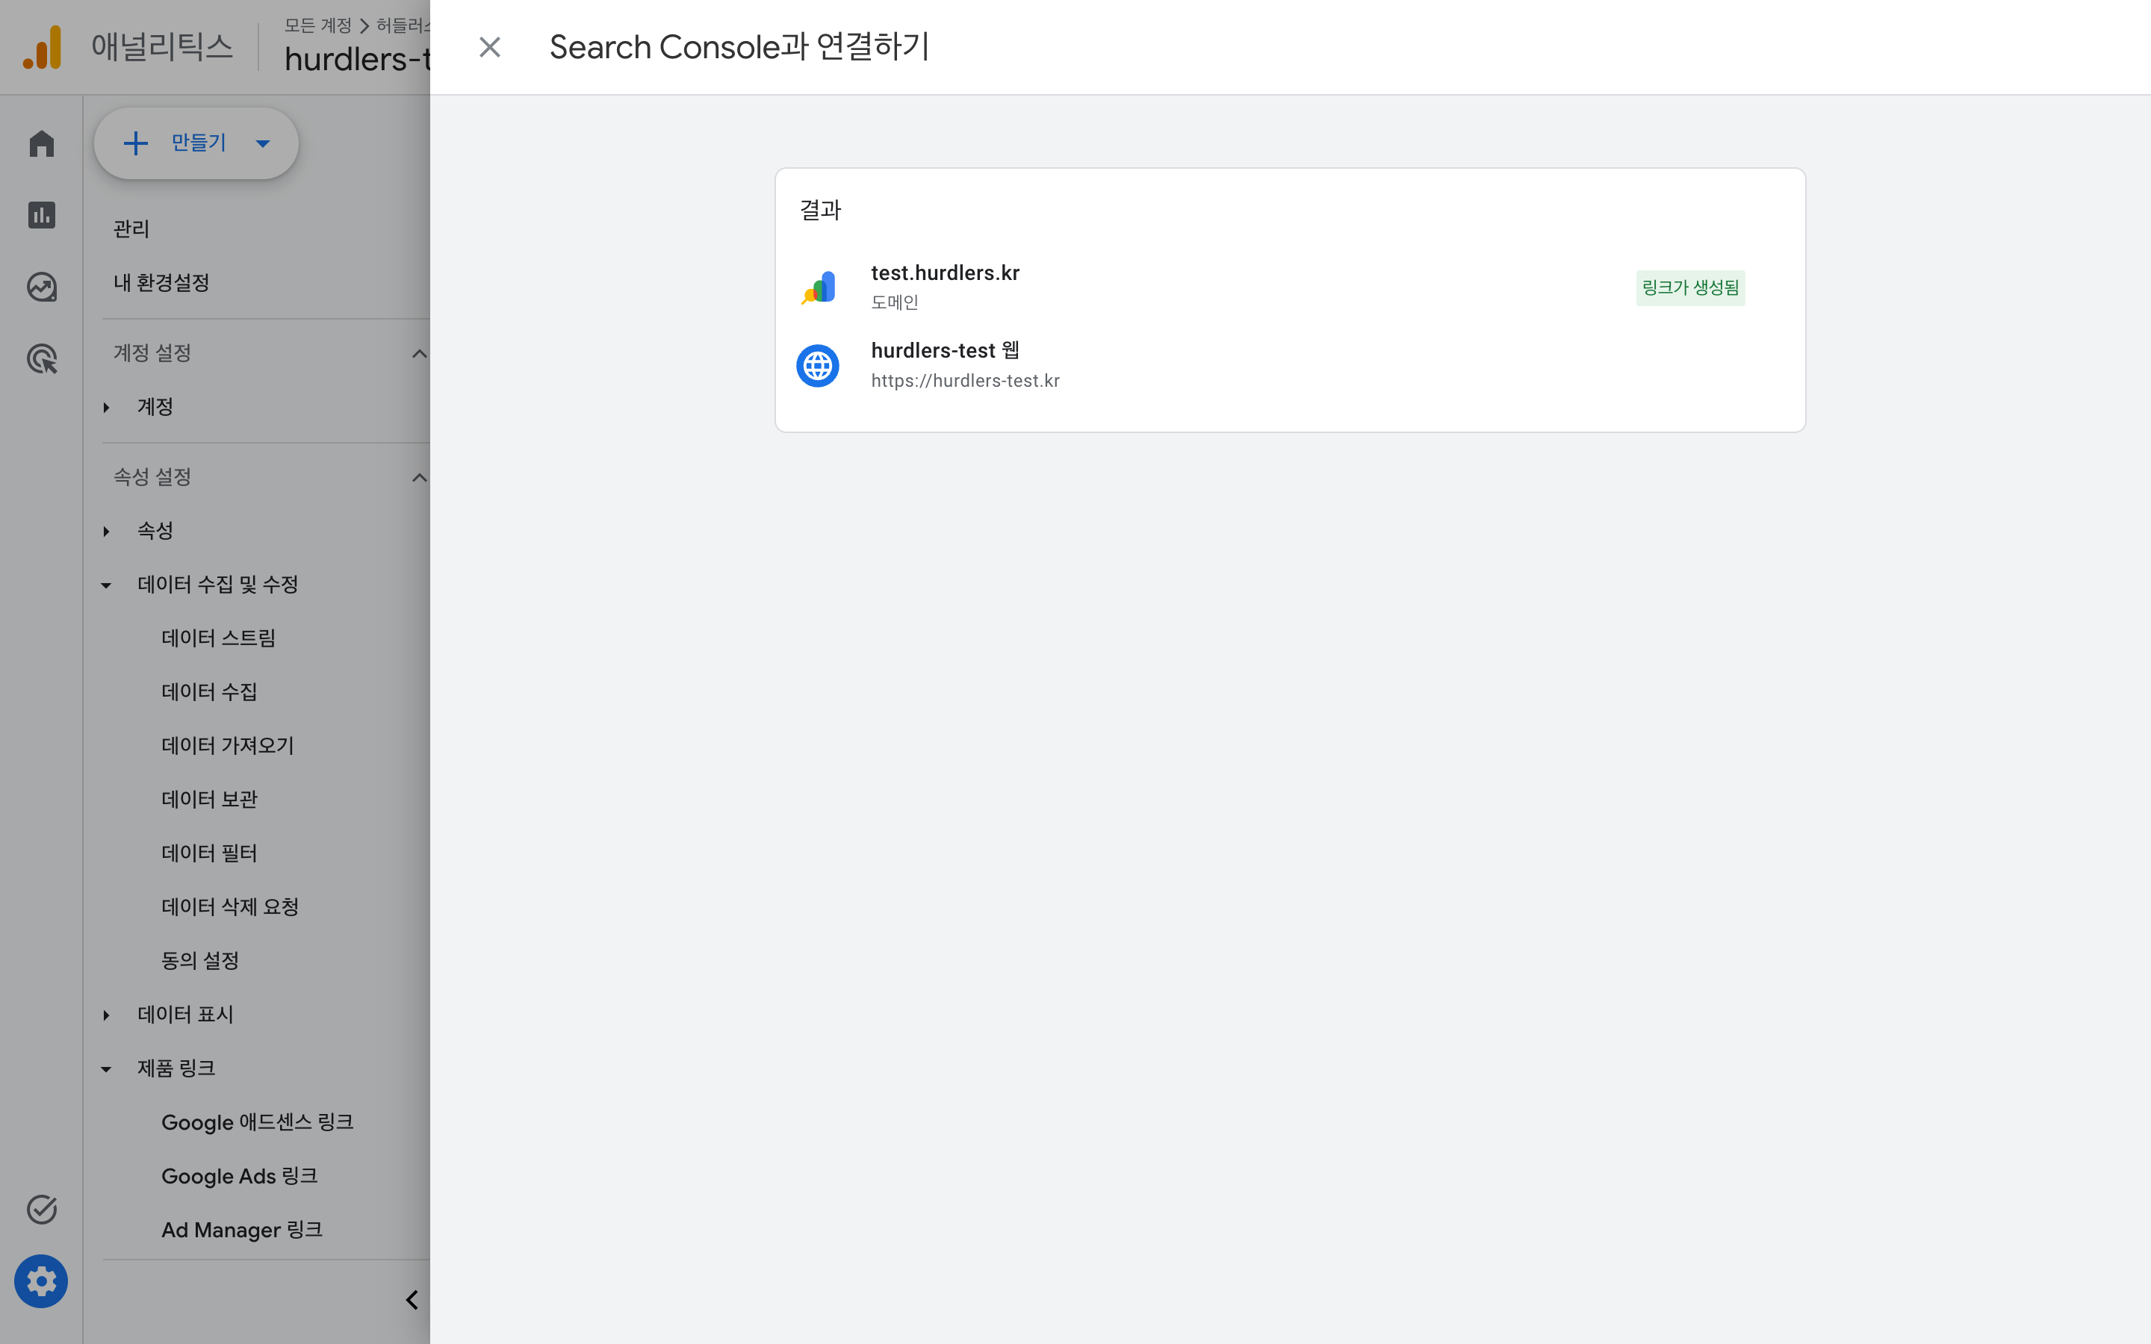Collapse 데이터 수집 및 수정 group
Screen dimensions: 2151x1344
click(x=106, y=585)
